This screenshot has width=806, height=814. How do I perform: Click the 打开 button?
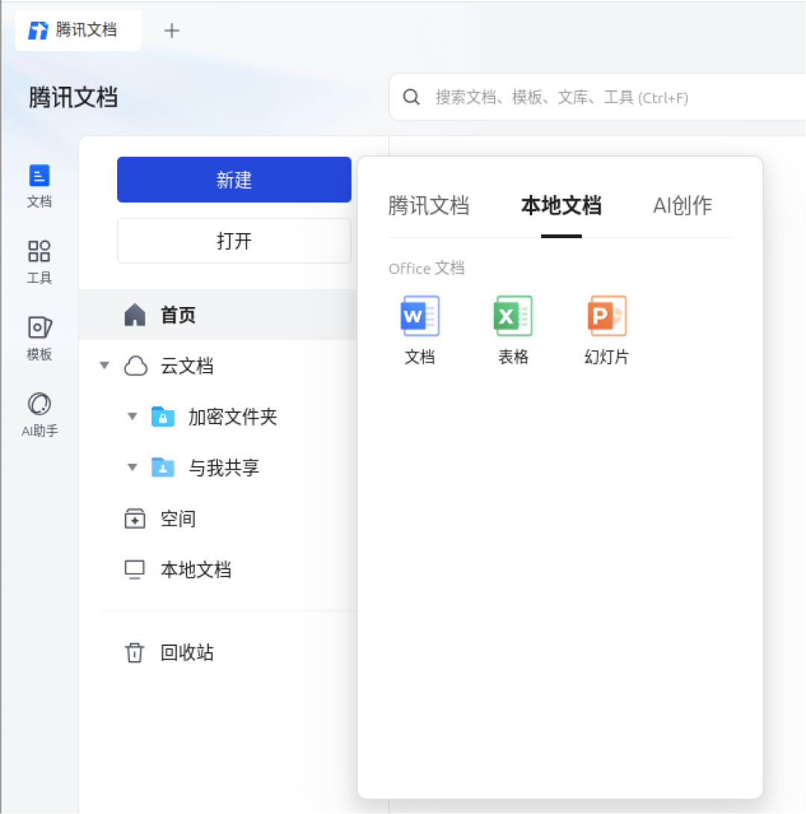234,241
